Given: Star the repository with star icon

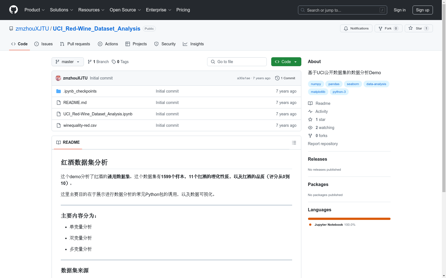Looking at the screenshot, I should (411, 28).
